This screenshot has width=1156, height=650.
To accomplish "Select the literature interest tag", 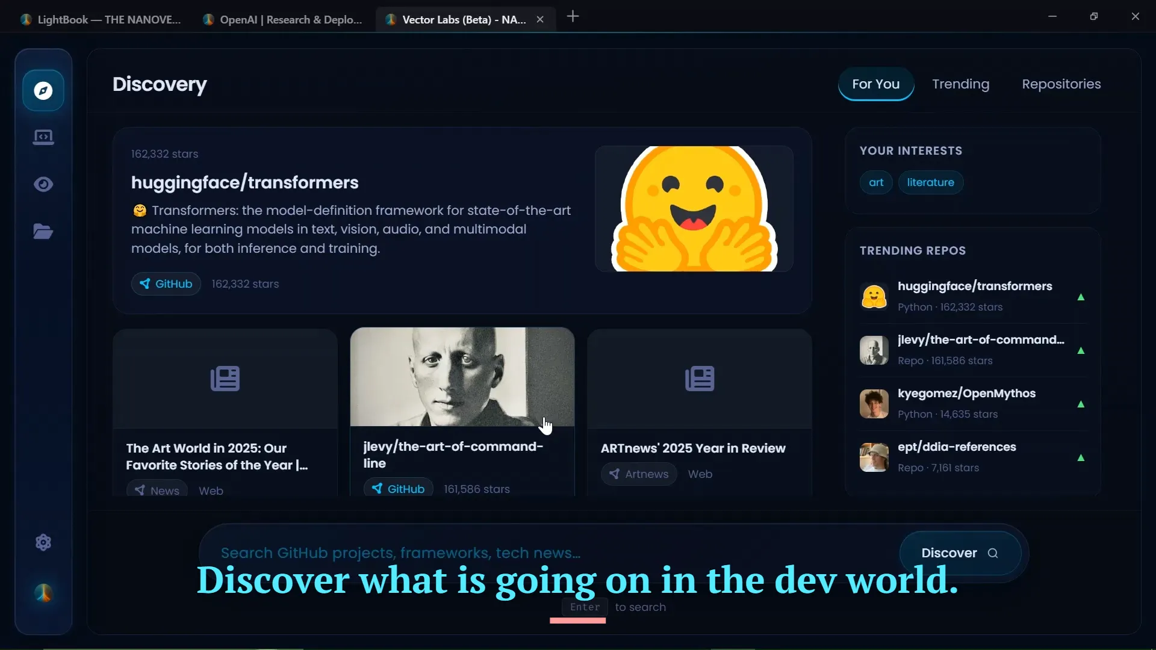I will [x=931, y=182].
